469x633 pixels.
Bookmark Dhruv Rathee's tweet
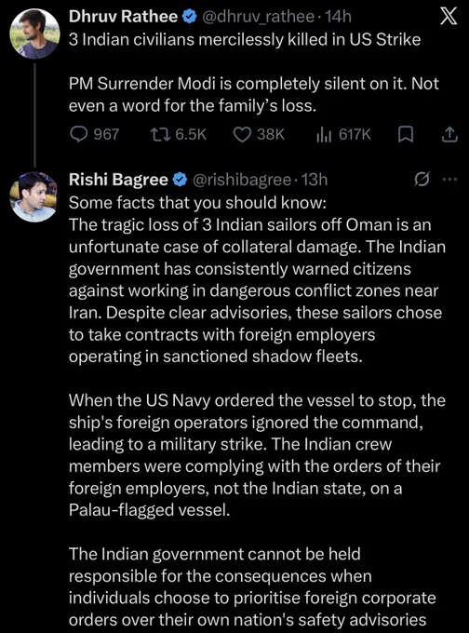coord(406,134)
